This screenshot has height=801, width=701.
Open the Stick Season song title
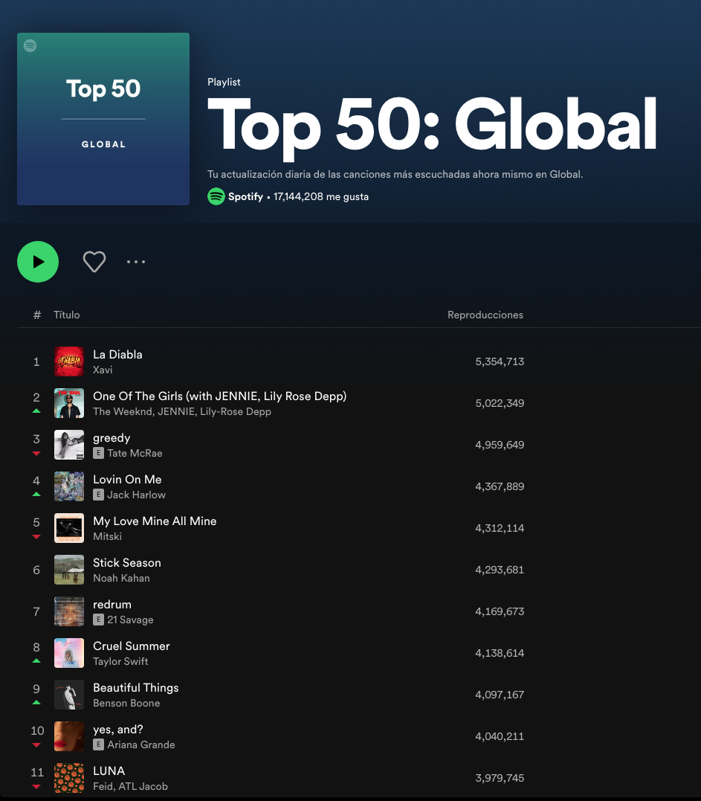(127, 563)
